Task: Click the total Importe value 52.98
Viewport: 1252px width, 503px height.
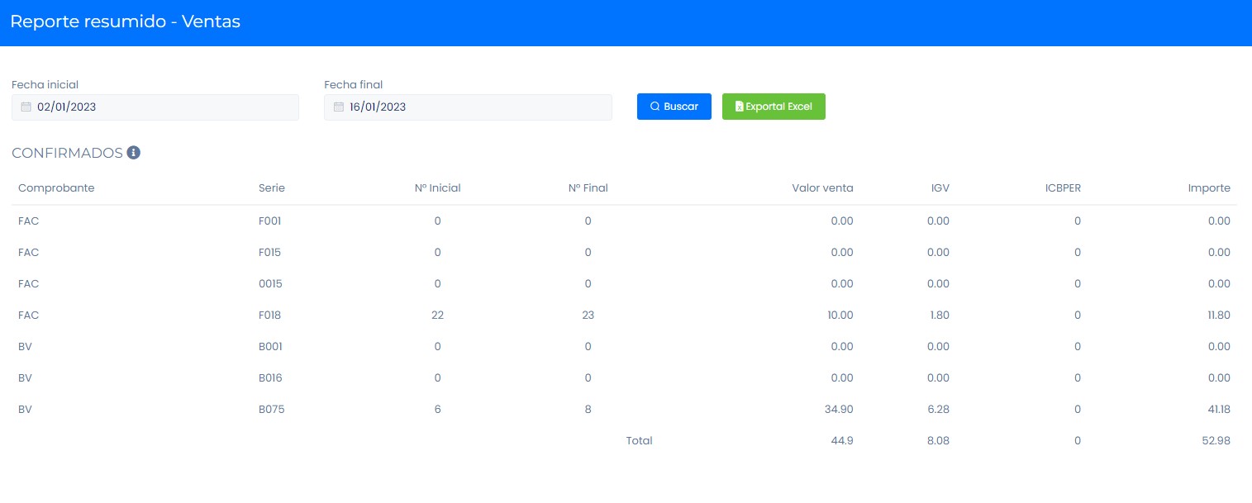Action: [x=1216, y=441]
